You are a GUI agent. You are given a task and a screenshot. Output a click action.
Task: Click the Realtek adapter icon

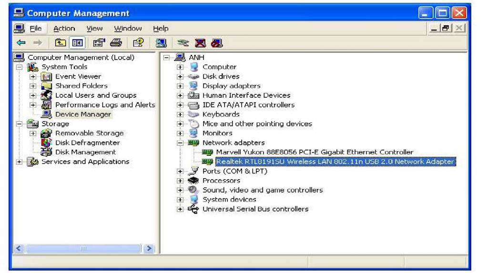click(207, 162)
